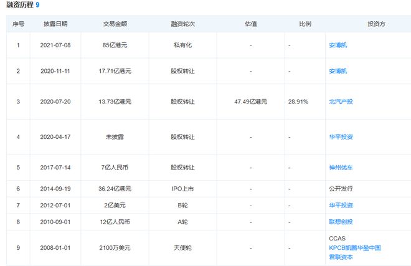The height and width of the screenshot is (266, 411).
Task: Click the 17.71亿港元 amount cell
Action: [115, 71]
